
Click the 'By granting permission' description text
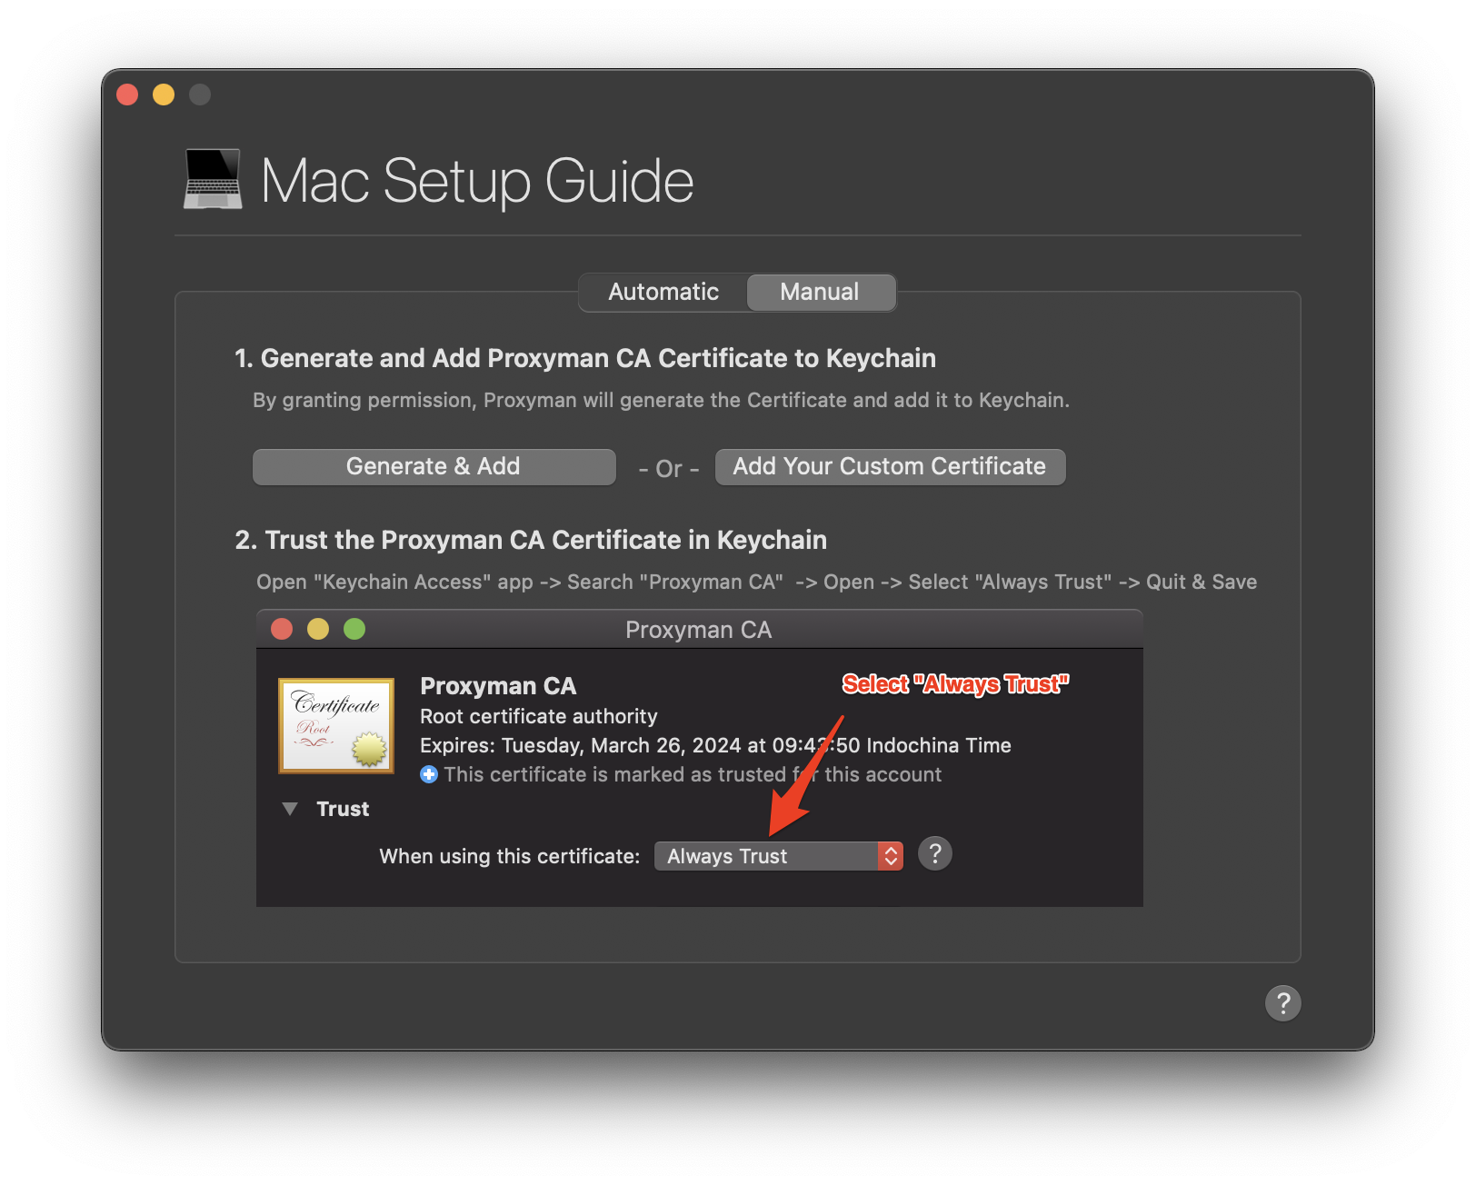[661, 400]
